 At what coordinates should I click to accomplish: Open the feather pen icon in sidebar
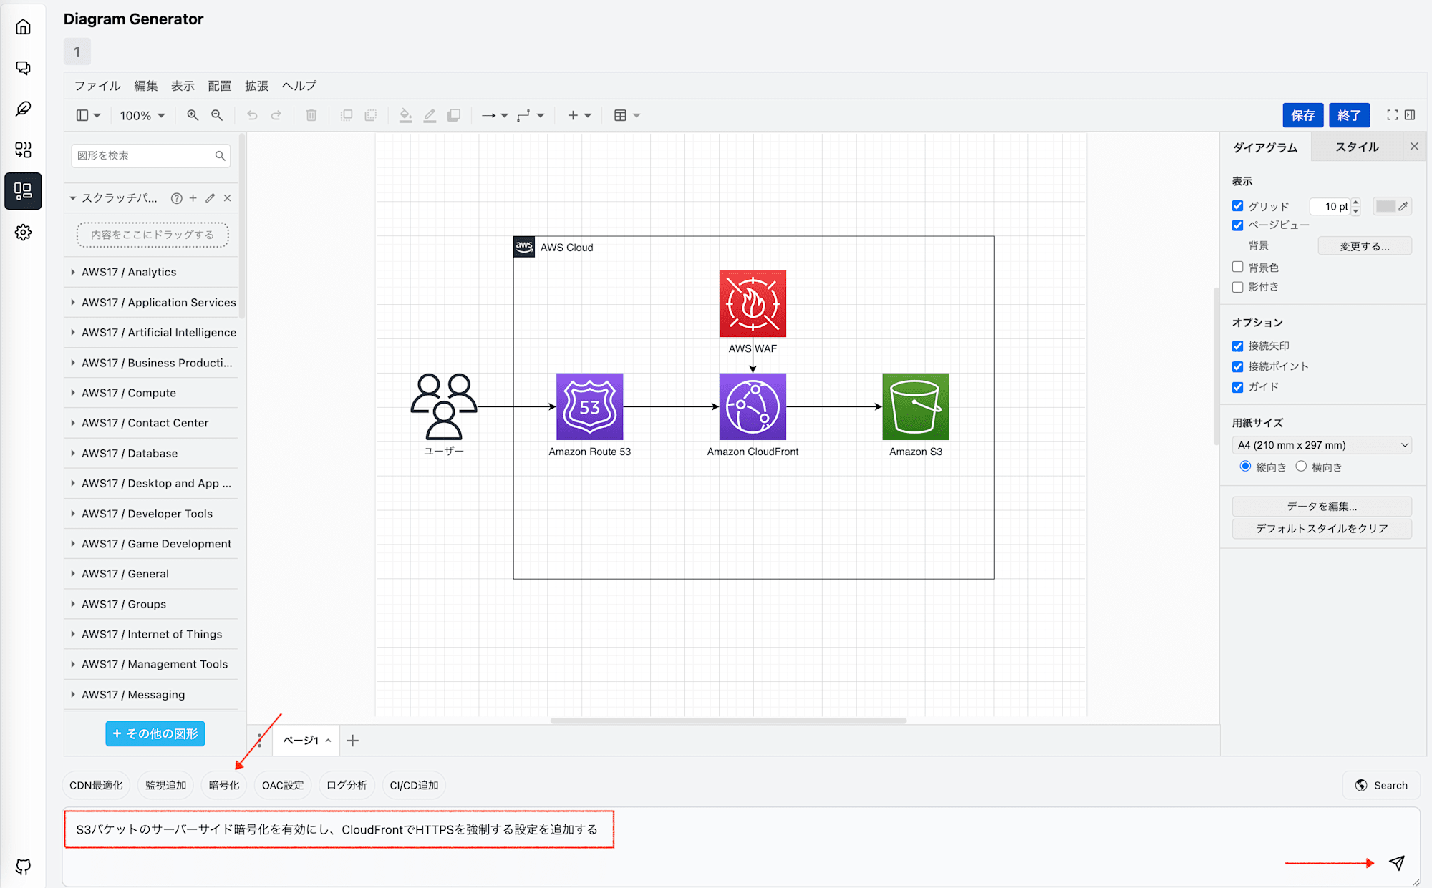(23, 109)
